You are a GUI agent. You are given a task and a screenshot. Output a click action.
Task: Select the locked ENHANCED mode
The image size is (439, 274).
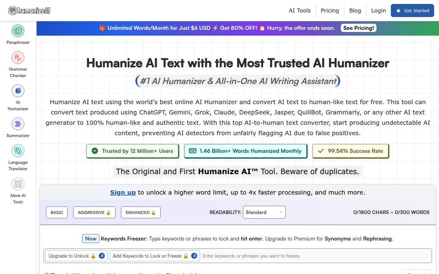click(140, 213)
